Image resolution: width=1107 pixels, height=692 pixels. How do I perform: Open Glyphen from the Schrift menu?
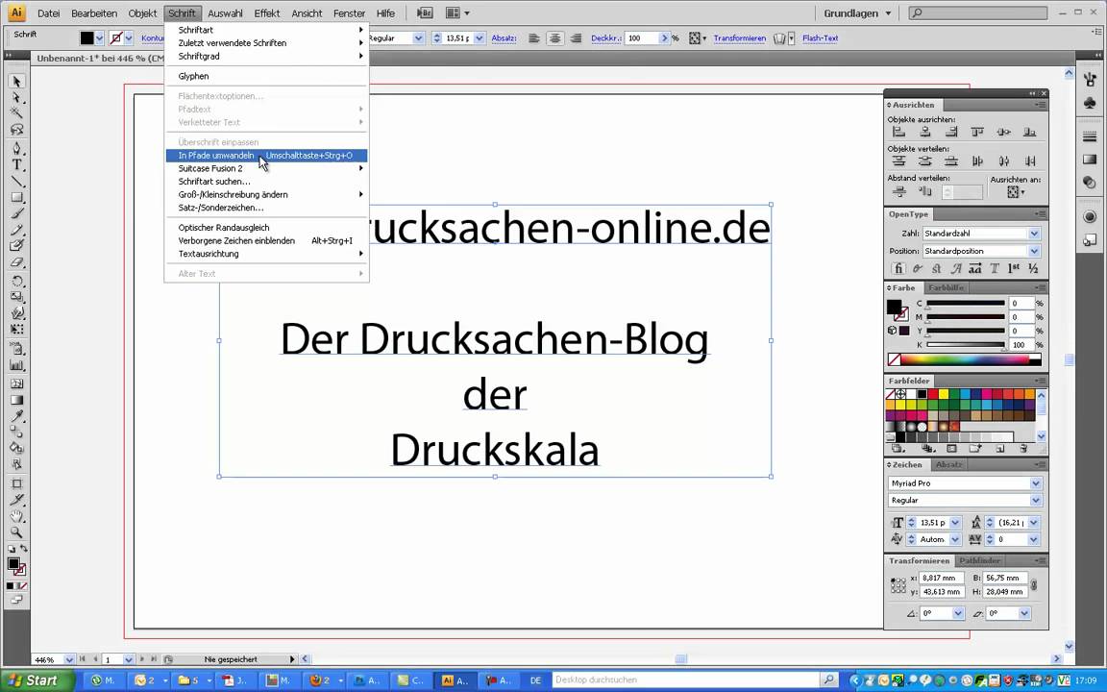click(266, 76)
